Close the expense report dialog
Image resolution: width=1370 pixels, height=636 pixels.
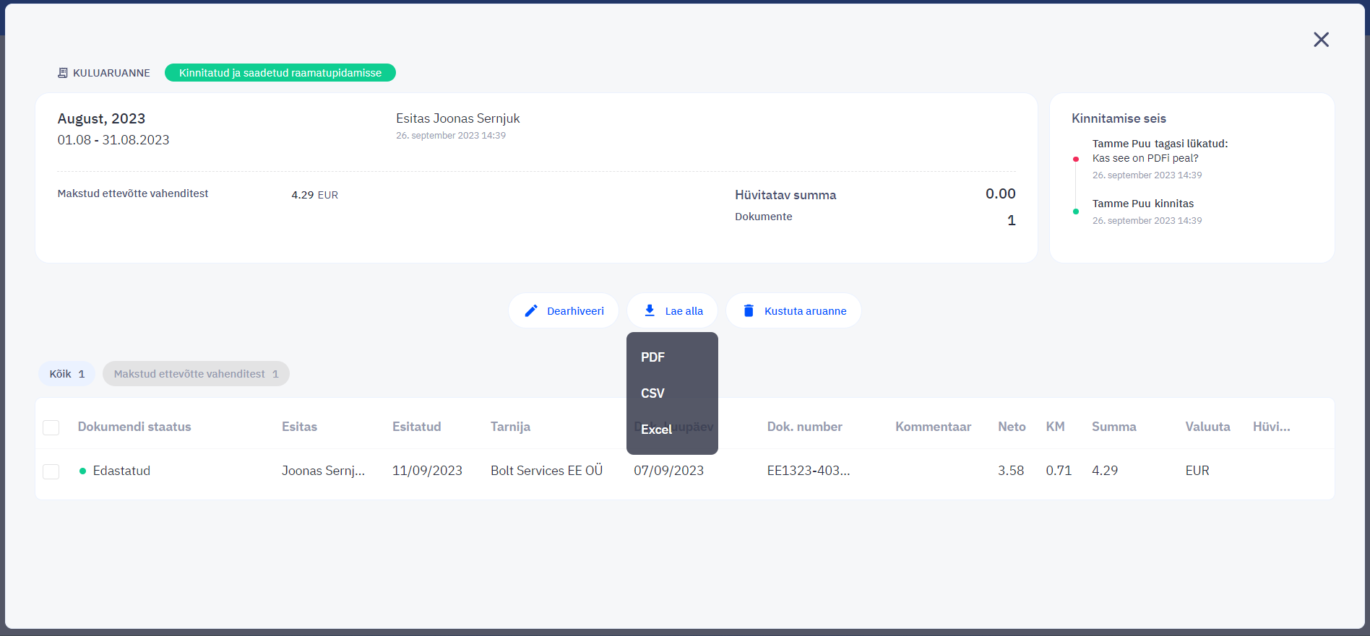[1321, 40]
